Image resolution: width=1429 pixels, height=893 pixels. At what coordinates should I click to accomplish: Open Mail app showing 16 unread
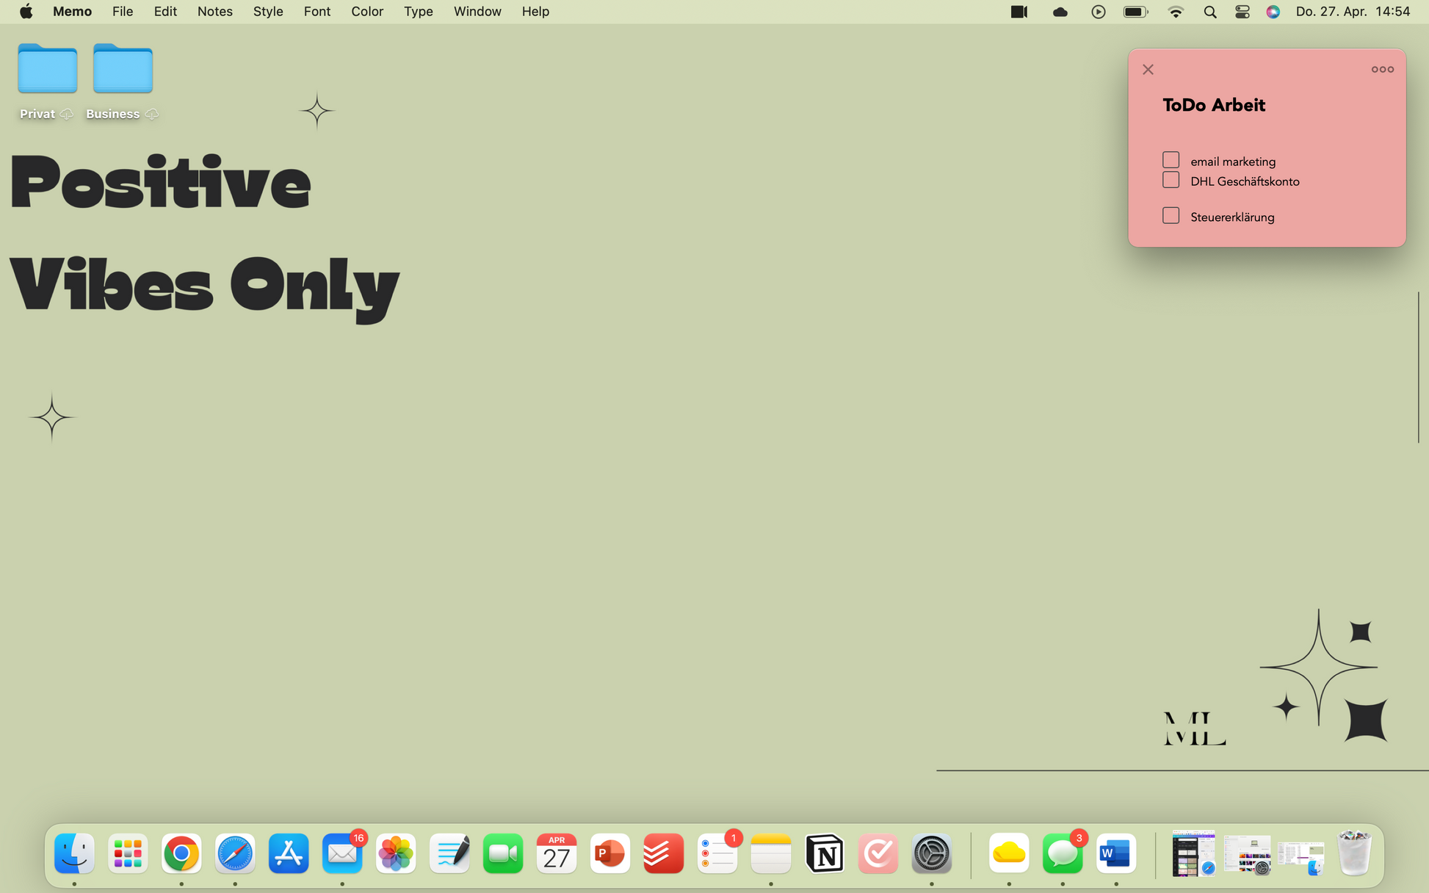(342, 854)
